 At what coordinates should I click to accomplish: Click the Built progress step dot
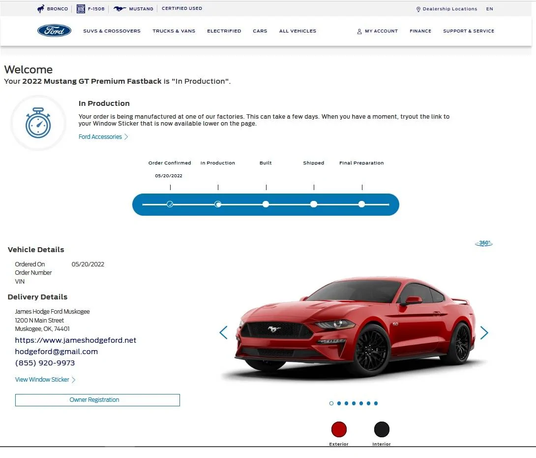(x=266, y=204)
